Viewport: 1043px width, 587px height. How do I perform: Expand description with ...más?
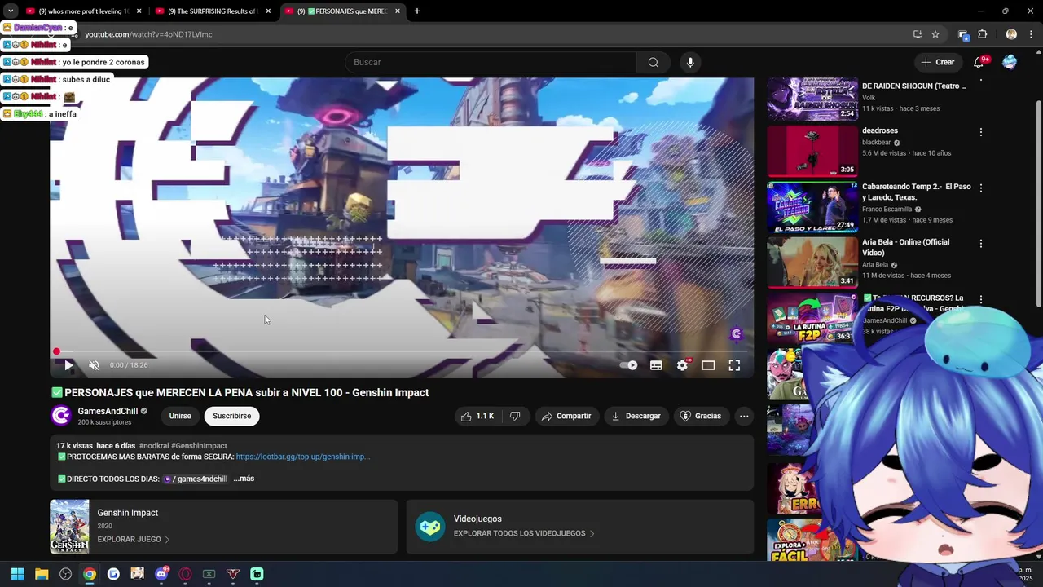click(244, 479)
